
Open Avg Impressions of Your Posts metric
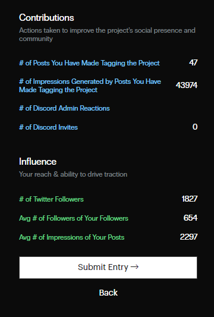(71, 237)
